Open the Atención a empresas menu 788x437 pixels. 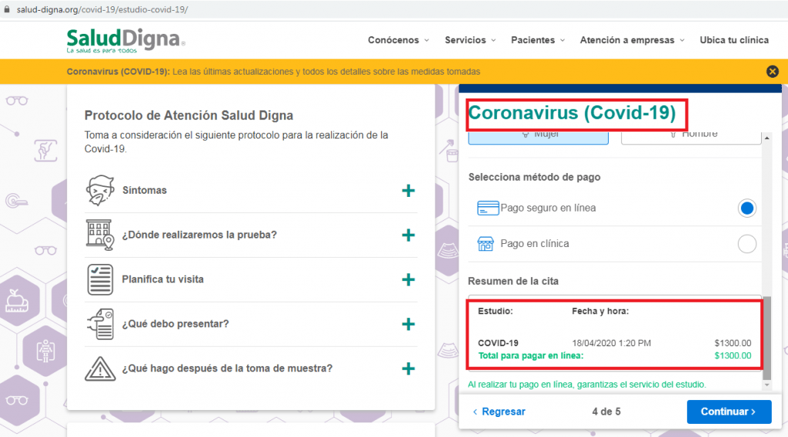(x=633, y=40)
